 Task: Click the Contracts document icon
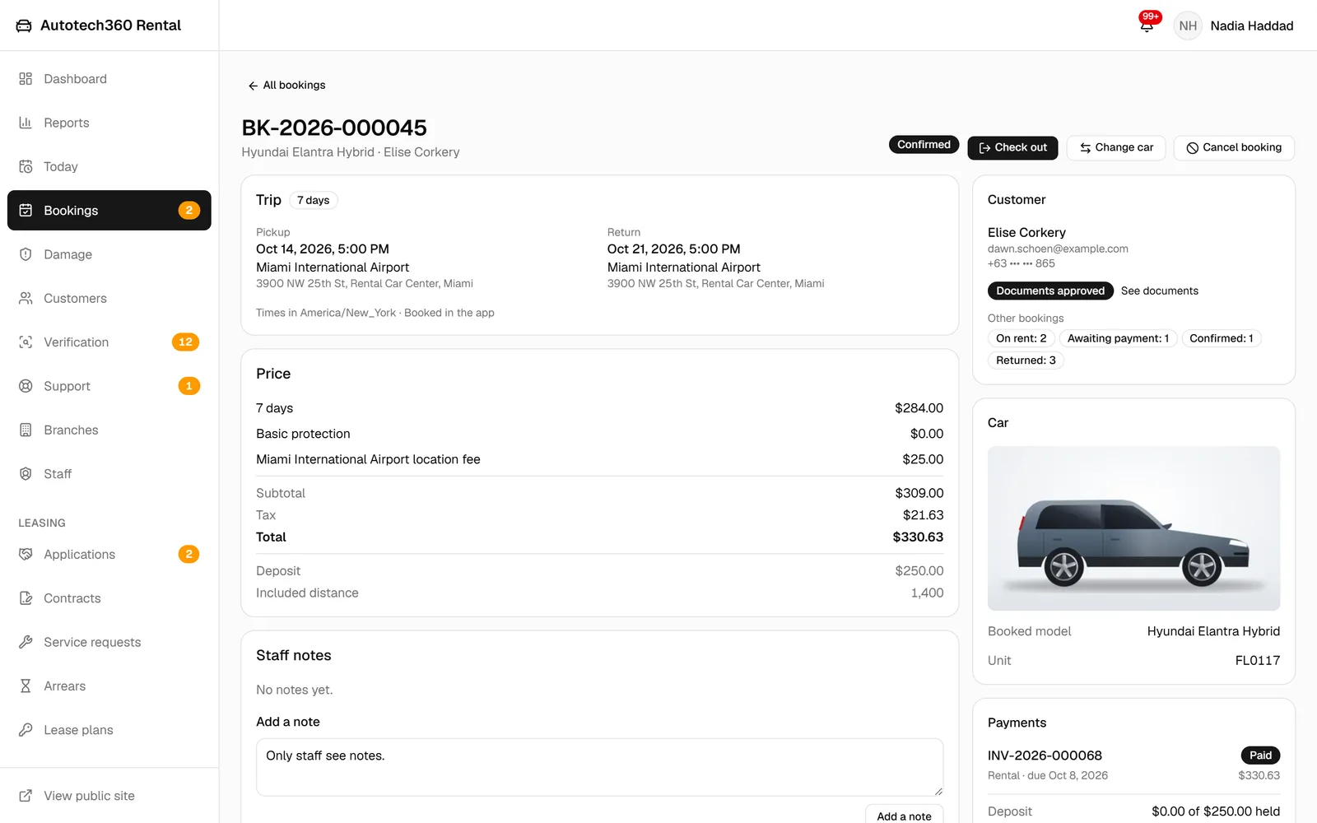[26, 598]
